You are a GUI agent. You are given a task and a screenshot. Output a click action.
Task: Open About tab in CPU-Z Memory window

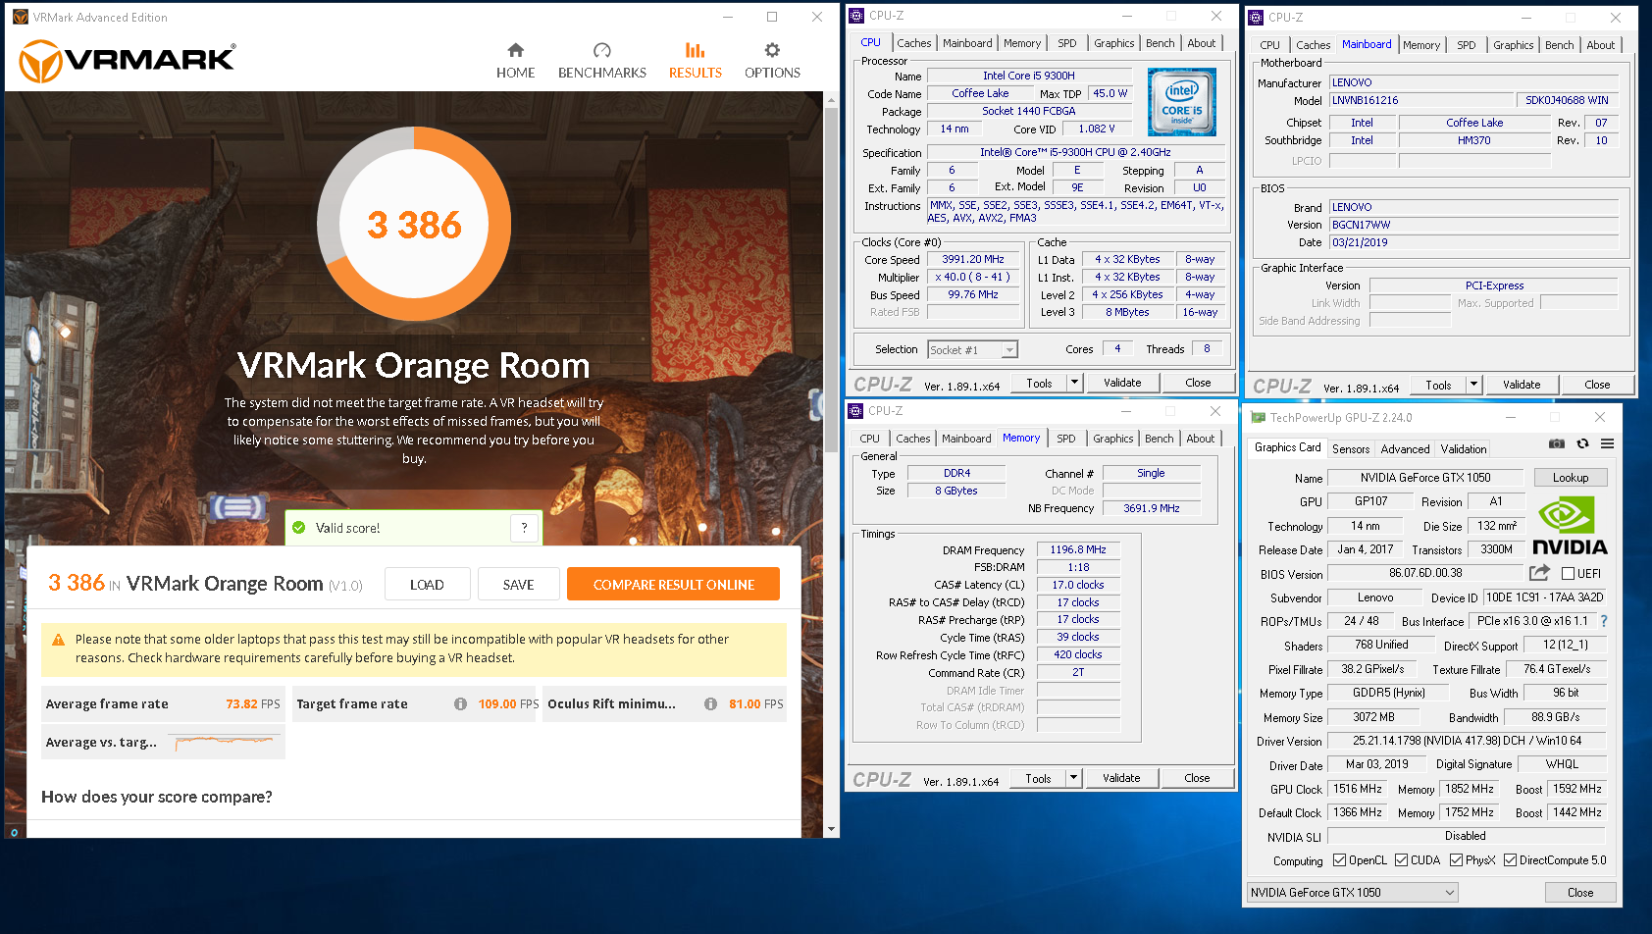1200,439
